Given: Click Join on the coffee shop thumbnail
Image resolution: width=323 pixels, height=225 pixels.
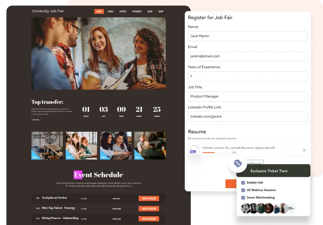Looking at the screenshot, I should tap(34, 157).
